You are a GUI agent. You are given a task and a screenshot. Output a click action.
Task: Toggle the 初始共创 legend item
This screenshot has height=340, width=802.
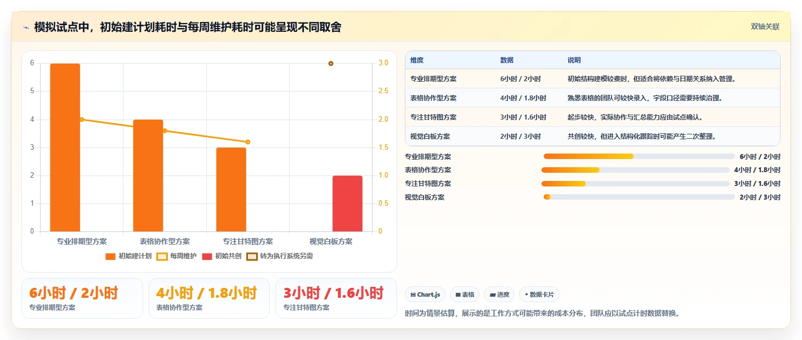click(x=222, y=256)
